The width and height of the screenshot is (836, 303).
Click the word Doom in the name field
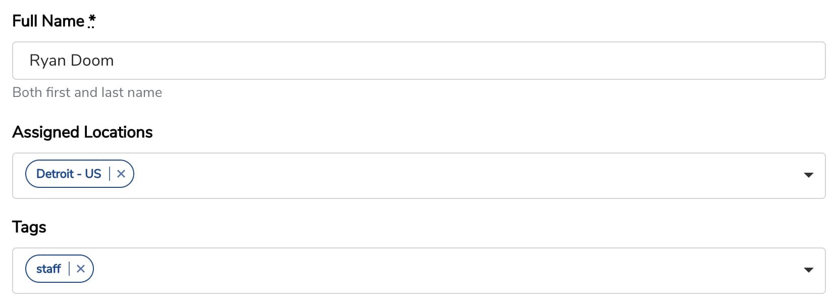pos(92,61)
